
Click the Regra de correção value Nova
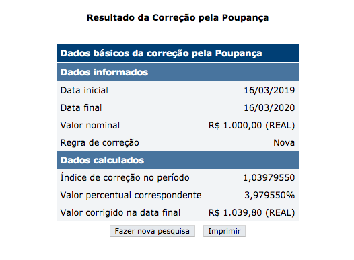(284, 143)
